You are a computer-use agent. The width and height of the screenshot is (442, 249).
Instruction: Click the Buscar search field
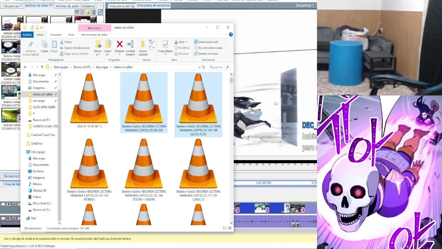click(x=219, y=67)
